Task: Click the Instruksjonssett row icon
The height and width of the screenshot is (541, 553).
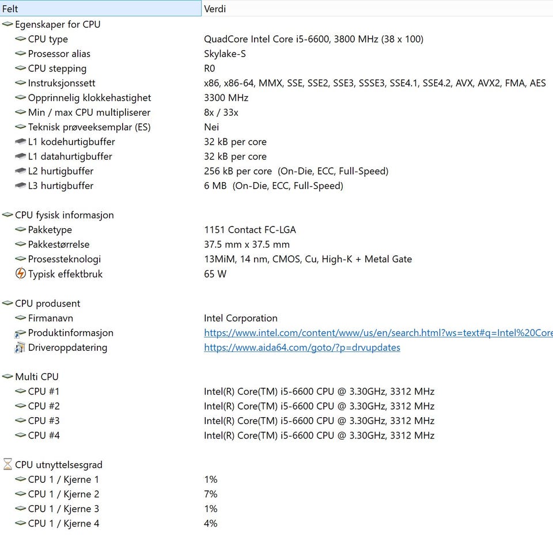Action: tap(21, 83)
